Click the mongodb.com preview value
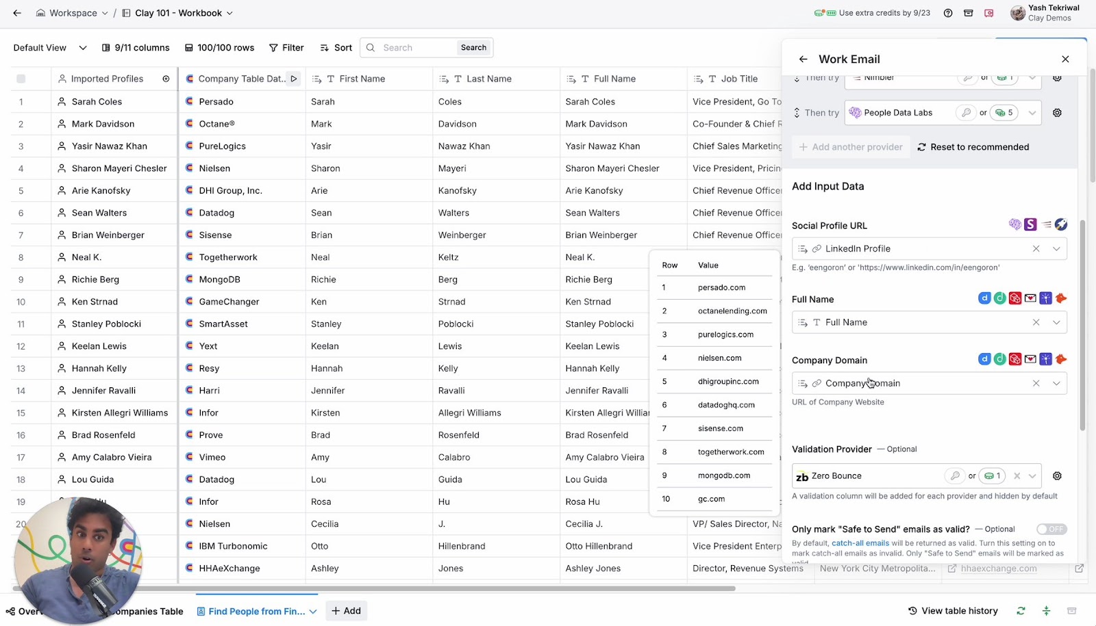The image size is (1096, 626). [x=724, y=475]
